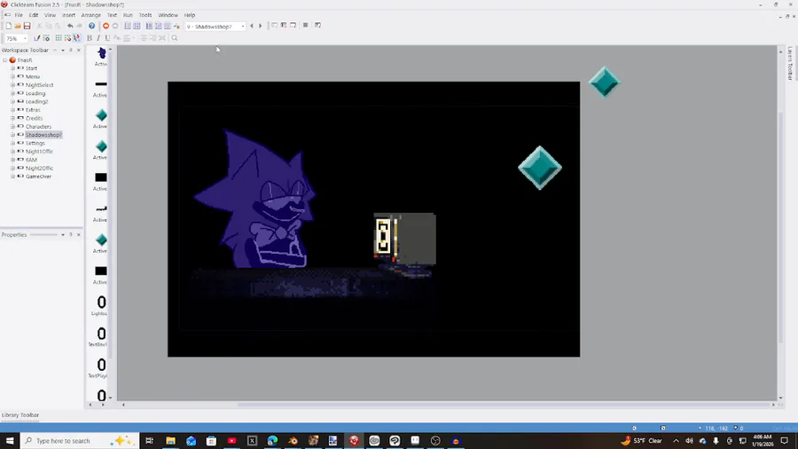Click the paint mode pencil icon
Image resolution: width=798 pixels, height=449 pixels.
(x=36, y=38)
